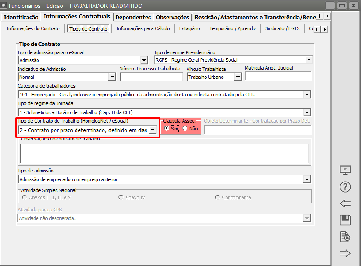Click the Observações do contrato text area
This screenshot has width=361, height=266.
164,153
